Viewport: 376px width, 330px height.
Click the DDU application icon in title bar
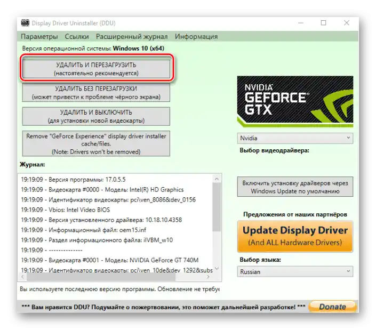coord(25,23)
